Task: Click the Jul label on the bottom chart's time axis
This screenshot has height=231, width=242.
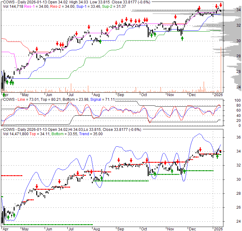Action: point(71,228)
